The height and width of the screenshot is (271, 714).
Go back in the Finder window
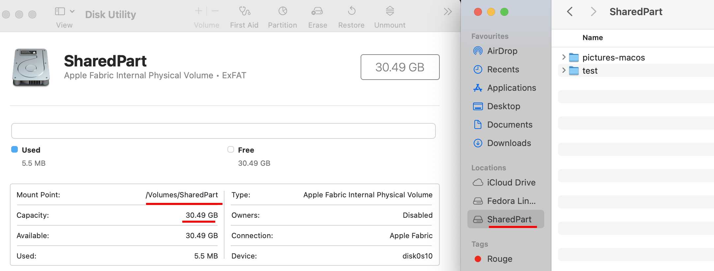click(x=570, y=12)
